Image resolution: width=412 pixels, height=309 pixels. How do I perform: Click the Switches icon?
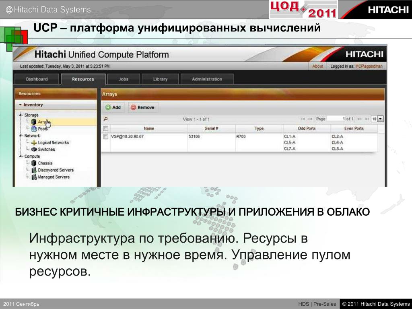34,149
